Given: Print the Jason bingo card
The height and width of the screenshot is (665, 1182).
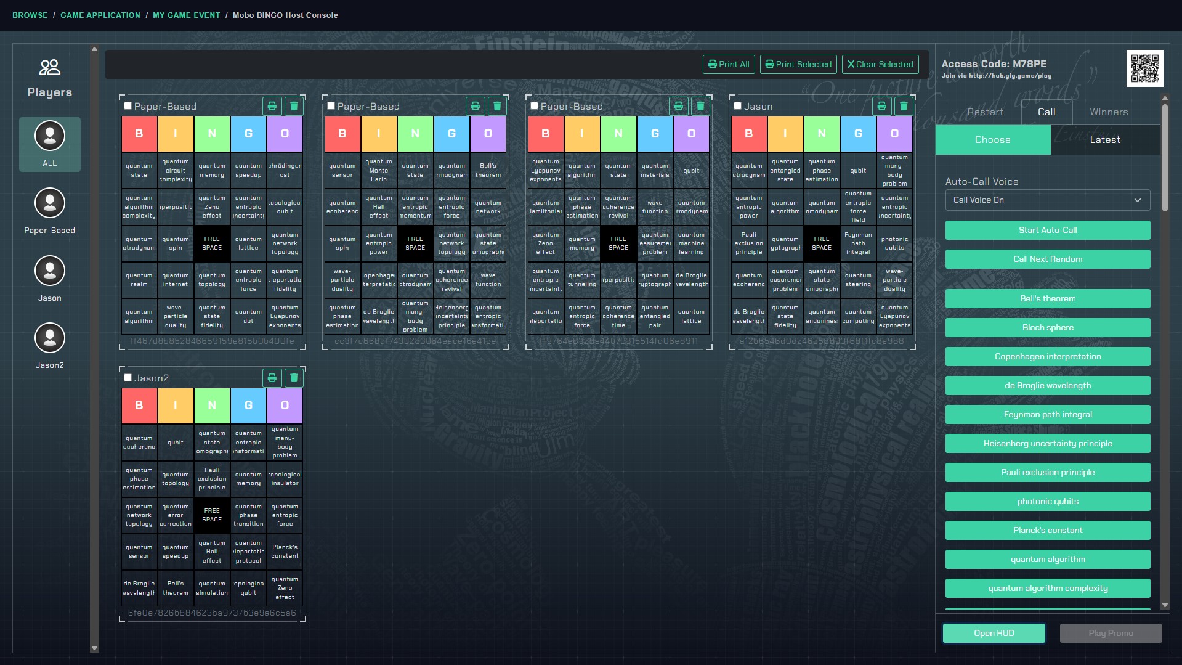Looking at the screenshot, I should coord(881,106).
